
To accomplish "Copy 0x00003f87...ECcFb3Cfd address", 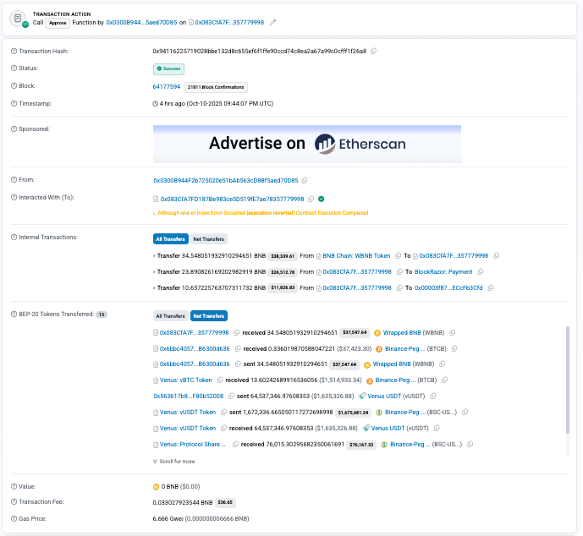I will 491,287.
